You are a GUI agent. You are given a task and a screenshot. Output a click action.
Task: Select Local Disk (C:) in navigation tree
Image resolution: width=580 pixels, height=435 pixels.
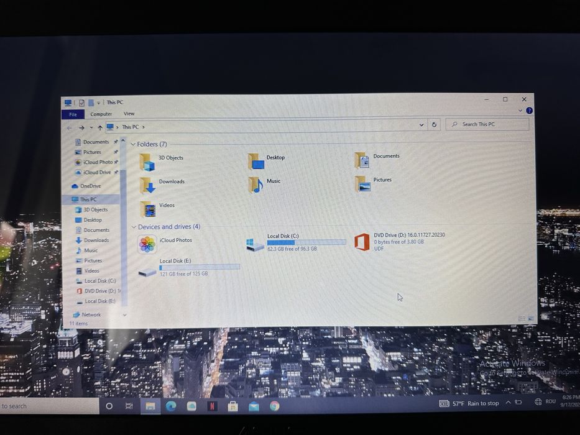(x=100, y=281)
